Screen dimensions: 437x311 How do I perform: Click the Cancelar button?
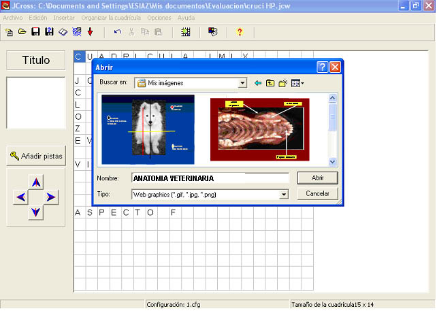(x=317, y=193)
